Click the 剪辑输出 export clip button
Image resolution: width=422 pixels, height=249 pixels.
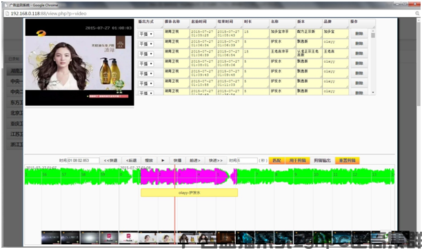(x=322, y=161)
